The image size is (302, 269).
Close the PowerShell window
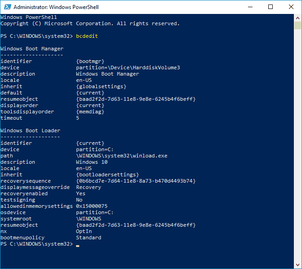coord(291,7)
